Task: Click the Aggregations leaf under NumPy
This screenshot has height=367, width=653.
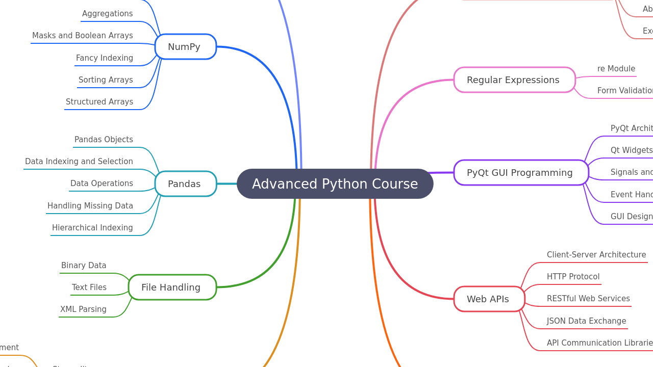Action: point(108,14)
